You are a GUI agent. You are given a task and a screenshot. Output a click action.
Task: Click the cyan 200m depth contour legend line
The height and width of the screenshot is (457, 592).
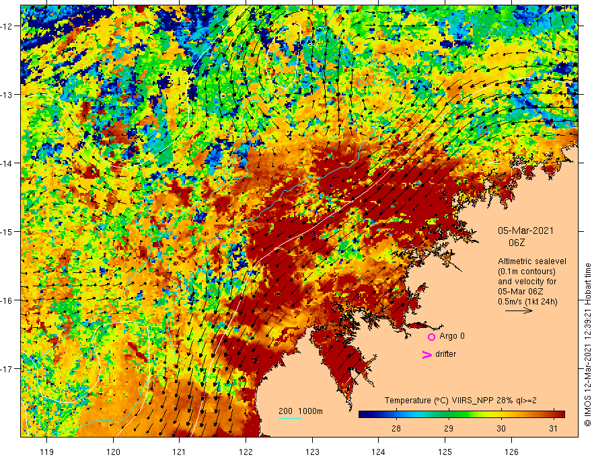click(290, 418)
